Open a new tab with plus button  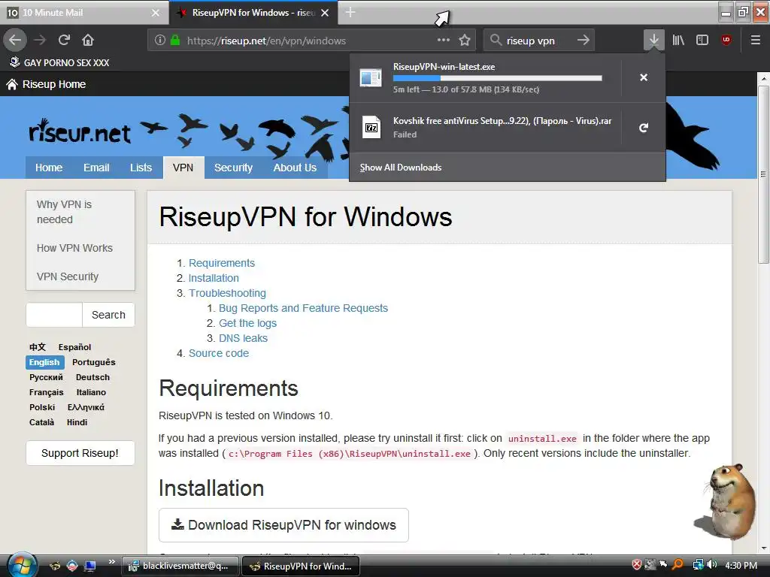point(350,12)
